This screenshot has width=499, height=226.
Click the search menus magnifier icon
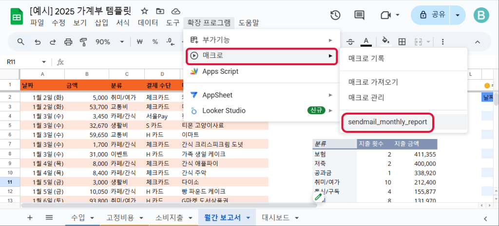pyautogui.click(x=21, y=42)
